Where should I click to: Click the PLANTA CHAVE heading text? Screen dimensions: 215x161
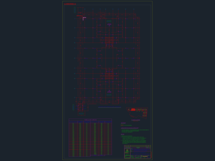point(136,120)
